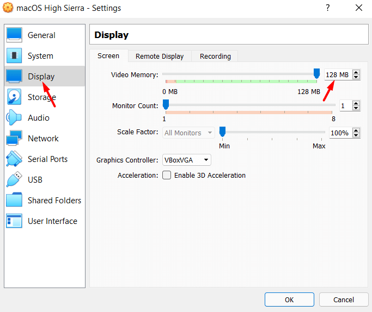Click the Storage disk icon

pyautogui.click(x=14, y=97)
